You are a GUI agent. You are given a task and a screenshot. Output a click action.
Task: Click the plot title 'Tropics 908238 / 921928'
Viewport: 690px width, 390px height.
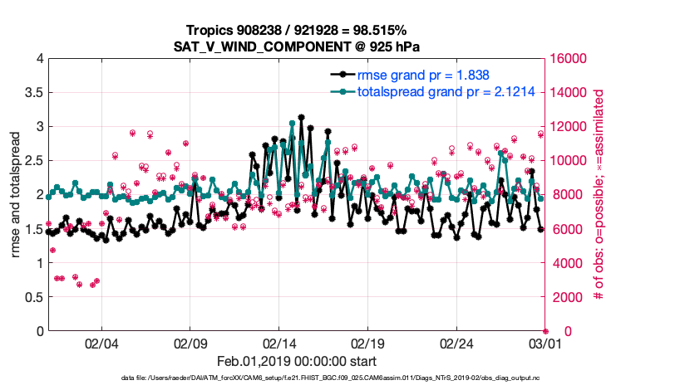(x=298, y=31)
